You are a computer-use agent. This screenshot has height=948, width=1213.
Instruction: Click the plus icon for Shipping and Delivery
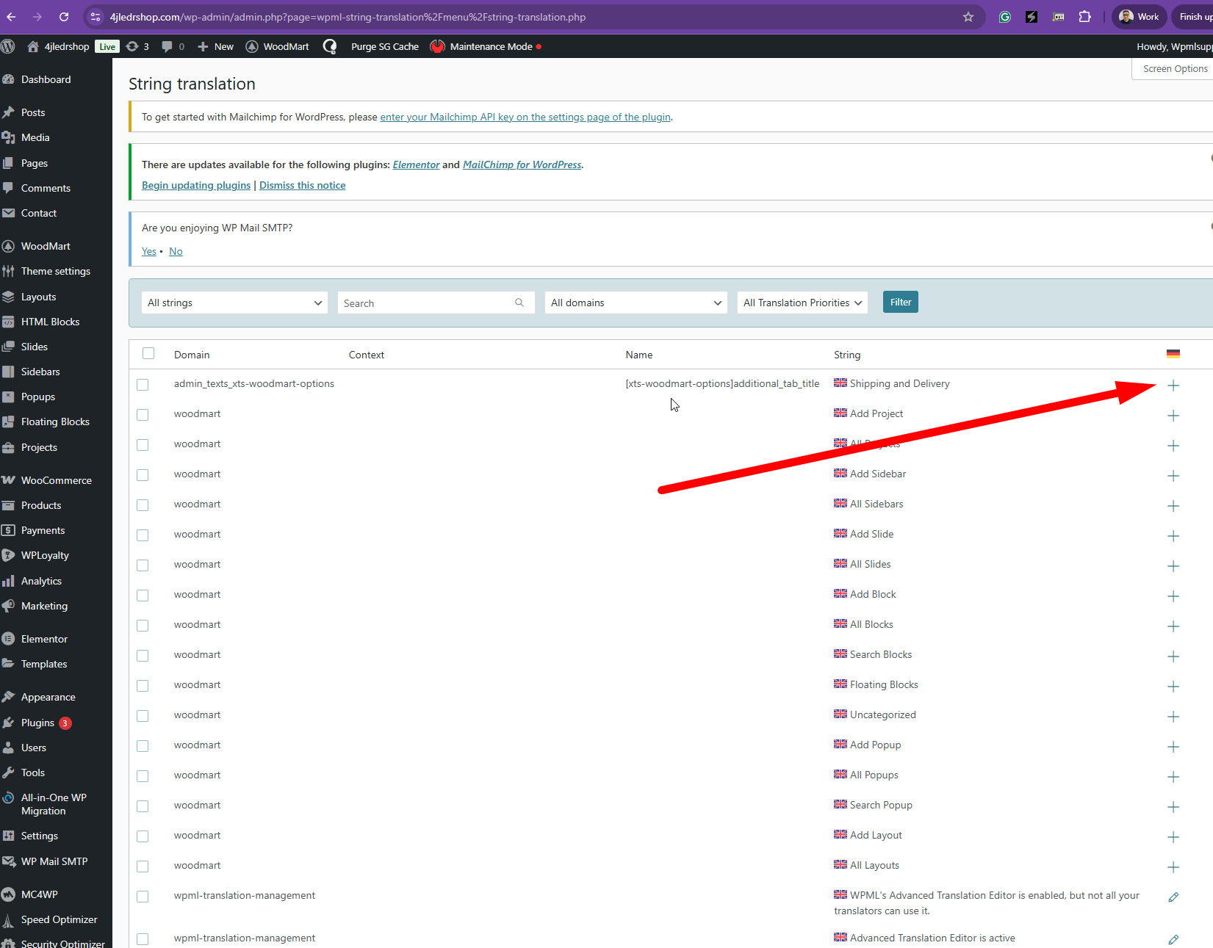point(1173,386)
